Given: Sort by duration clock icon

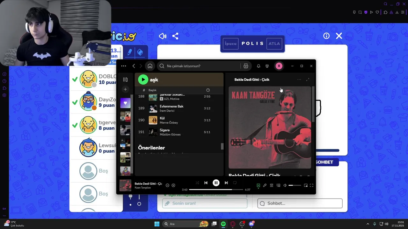Looking at the screenshot, I should 208,90.
